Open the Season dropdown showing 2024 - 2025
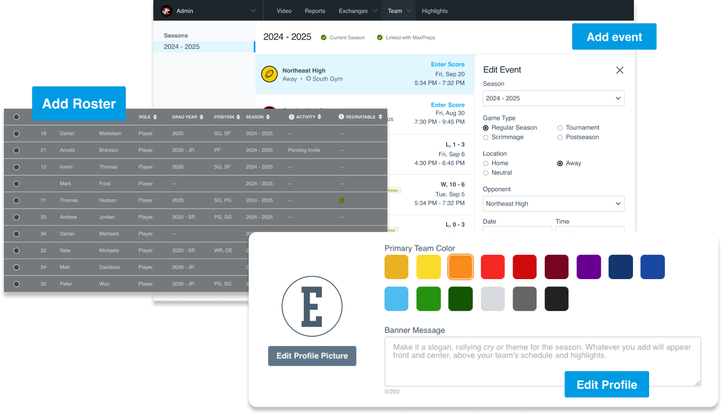 click(x=553, y=98)
